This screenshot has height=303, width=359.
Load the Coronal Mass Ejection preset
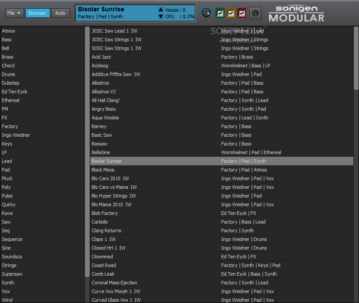(222, 283)
